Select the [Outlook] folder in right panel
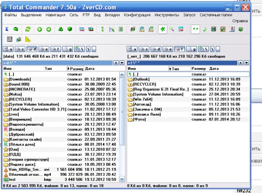 (188, 79)
